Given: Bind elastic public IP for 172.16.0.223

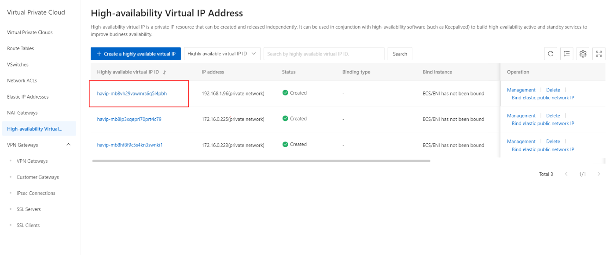Looking at the screenshot, I should pyautogui.click(x=543, y=149).
